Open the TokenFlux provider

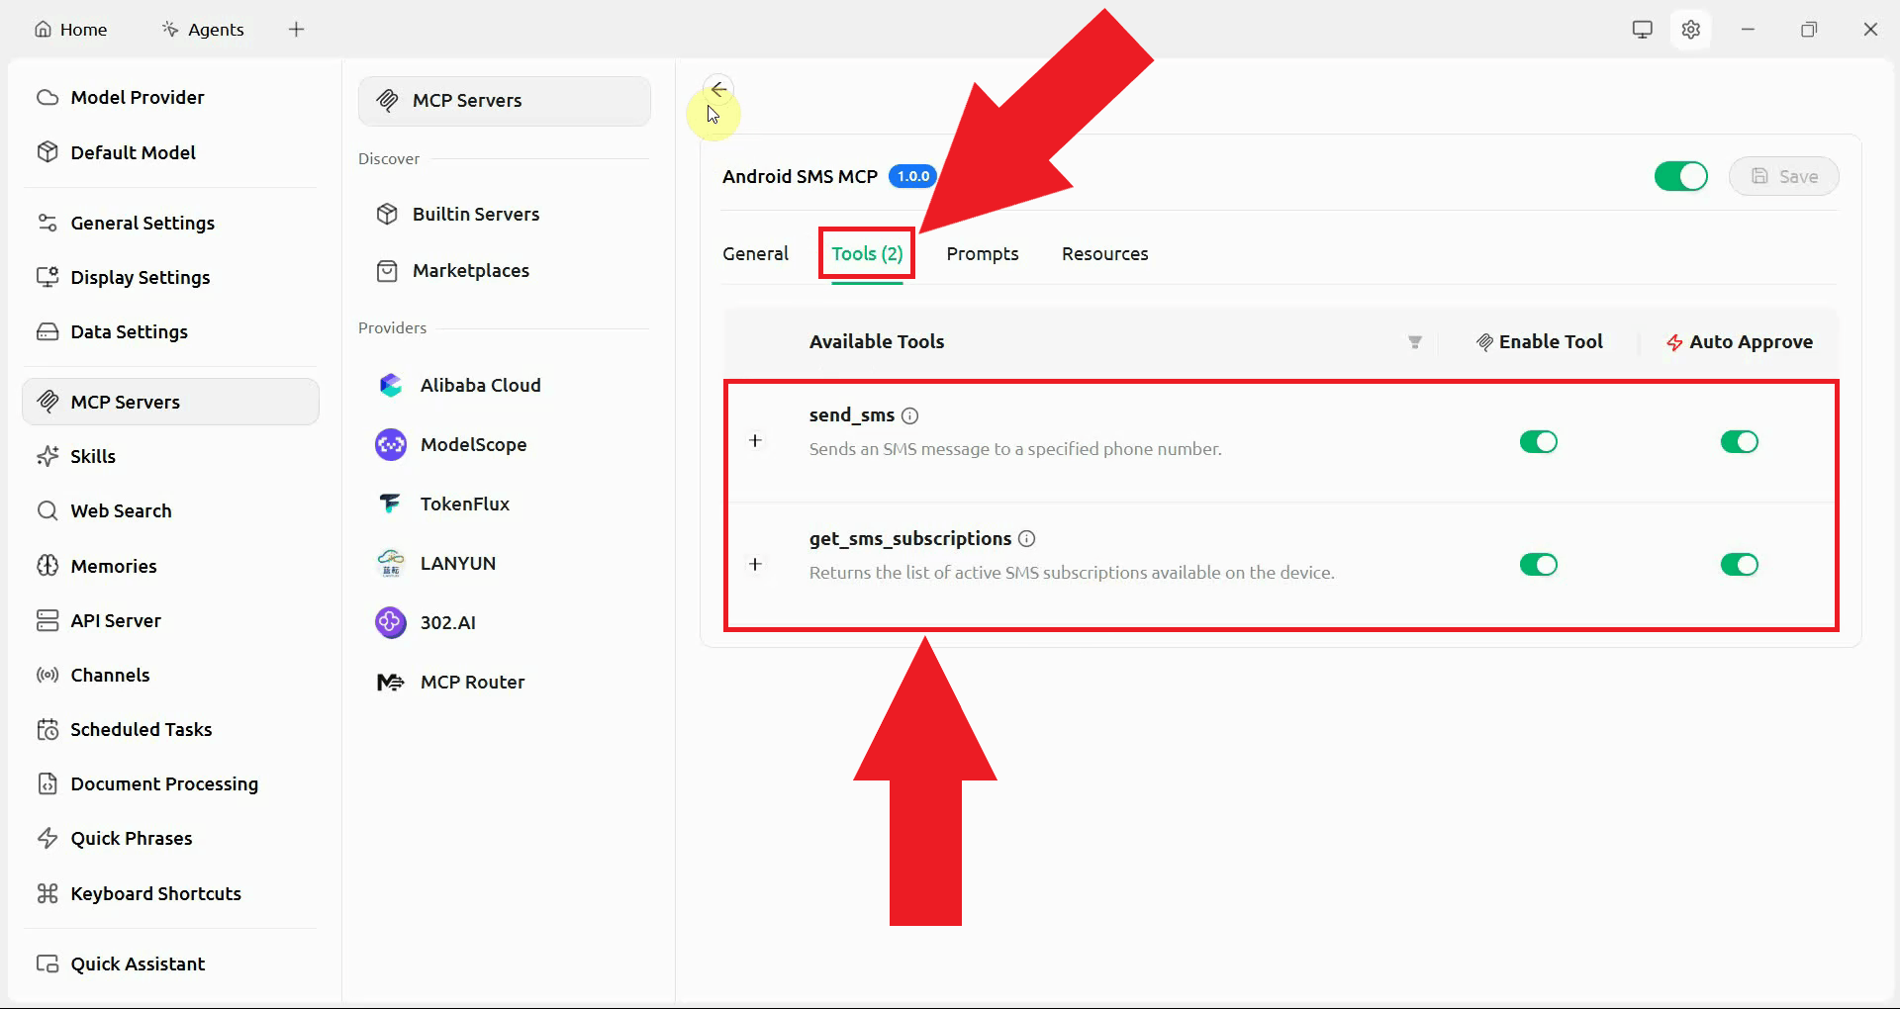505,504
